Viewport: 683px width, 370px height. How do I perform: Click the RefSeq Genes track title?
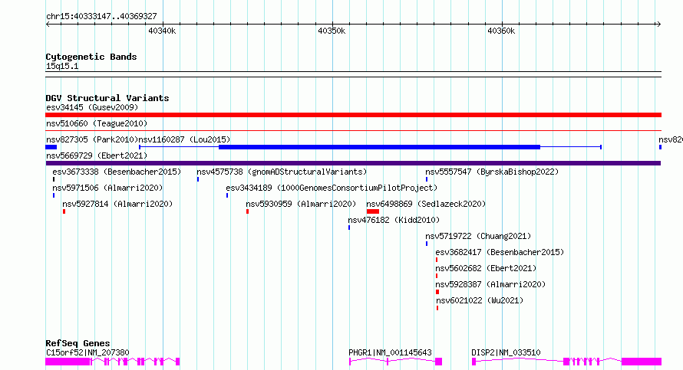click(x=78, y=343)
